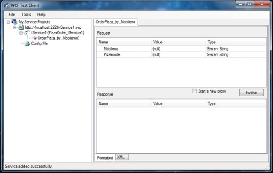273x173 pixels.
Task: Click the Response grid Type column header
Action: click(x=236, y=104)
